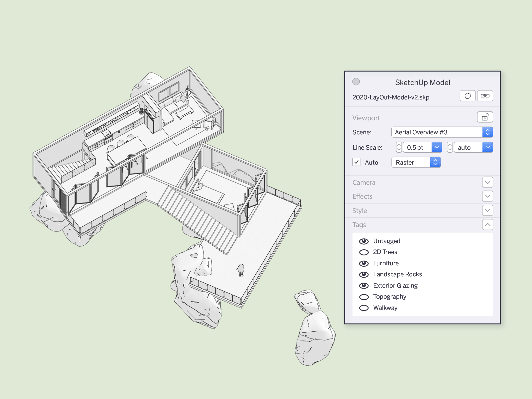Screen dimensions: 532x399
Task: Show the Walkway tag
Action: (364, 308)
